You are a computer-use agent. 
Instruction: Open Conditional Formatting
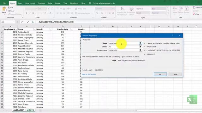(x=122, y=11)
